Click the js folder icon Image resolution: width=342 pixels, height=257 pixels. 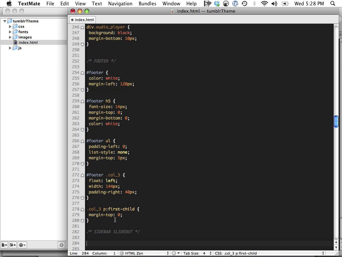click(15, 48)
